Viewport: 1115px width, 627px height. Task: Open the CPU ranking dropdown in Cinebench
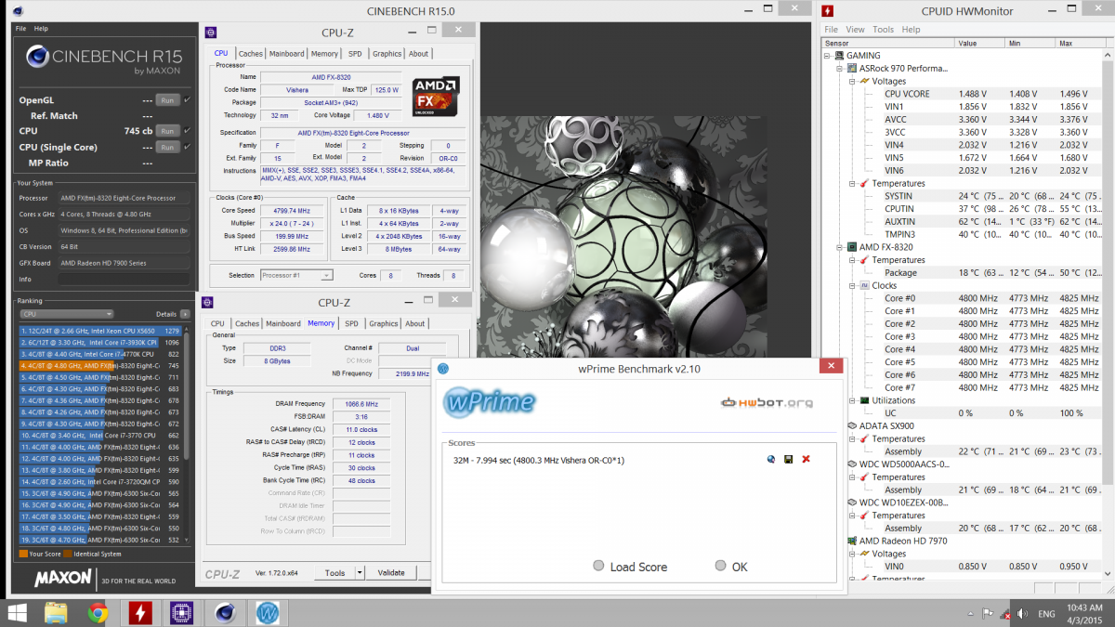pyautogui.click(x=66, y=315)
